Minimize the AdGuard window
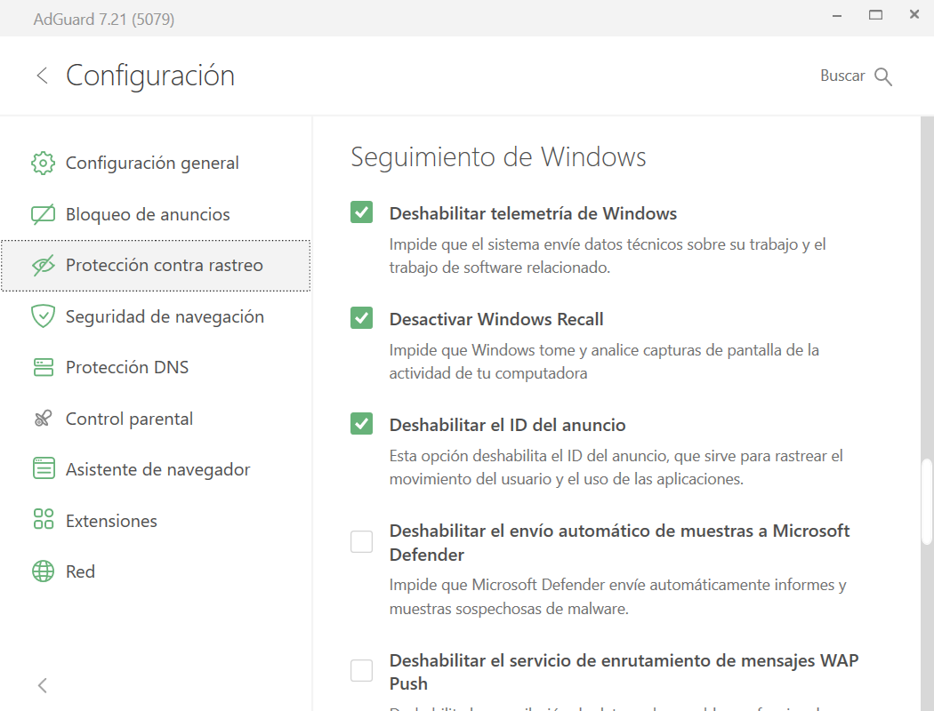Image resolution: width=934 pixels, height=711 pixels. (837, 15)
